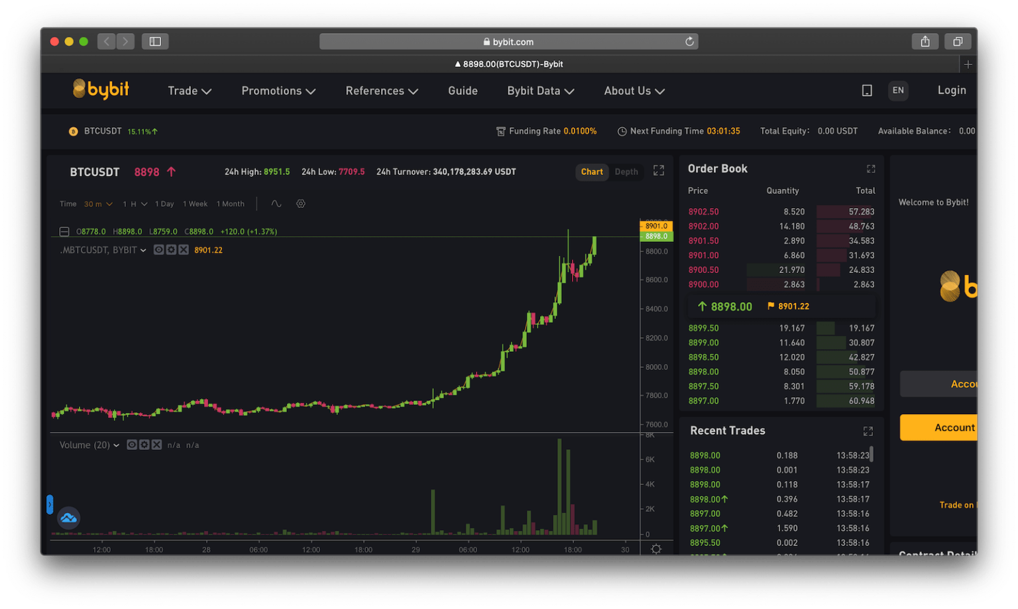The width and height of the screenshot is (1018, 609).
Task: Select the 1 Month timeframe
Action: 230,203
